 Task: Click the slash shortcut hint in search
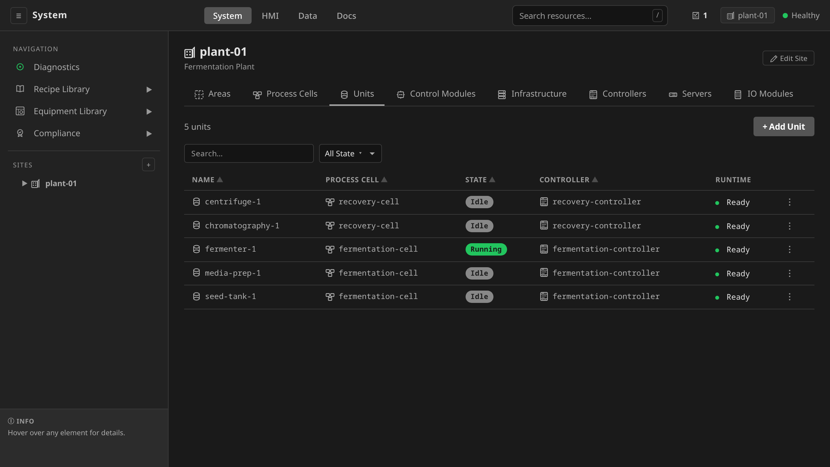(x=657, y=15)
